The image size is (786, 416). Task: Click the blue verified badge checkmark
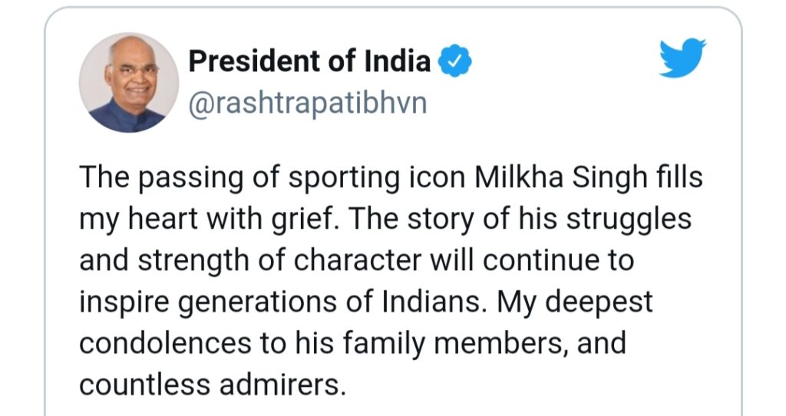tap(454, 61)
